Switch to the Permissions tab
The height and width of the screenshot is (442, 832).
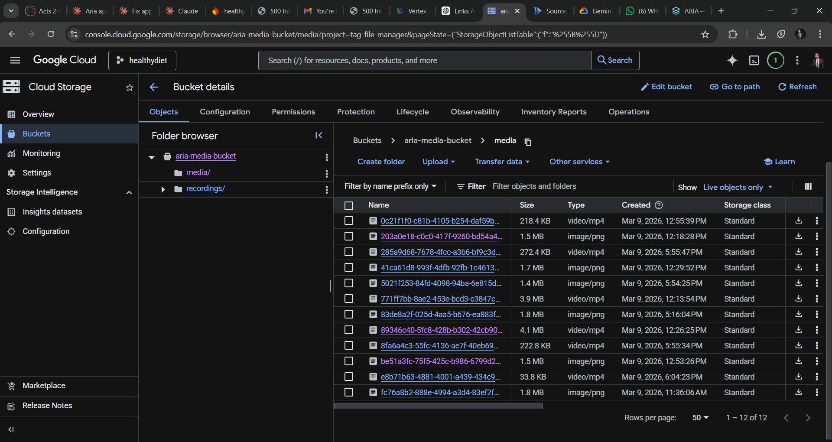(293, 112)
